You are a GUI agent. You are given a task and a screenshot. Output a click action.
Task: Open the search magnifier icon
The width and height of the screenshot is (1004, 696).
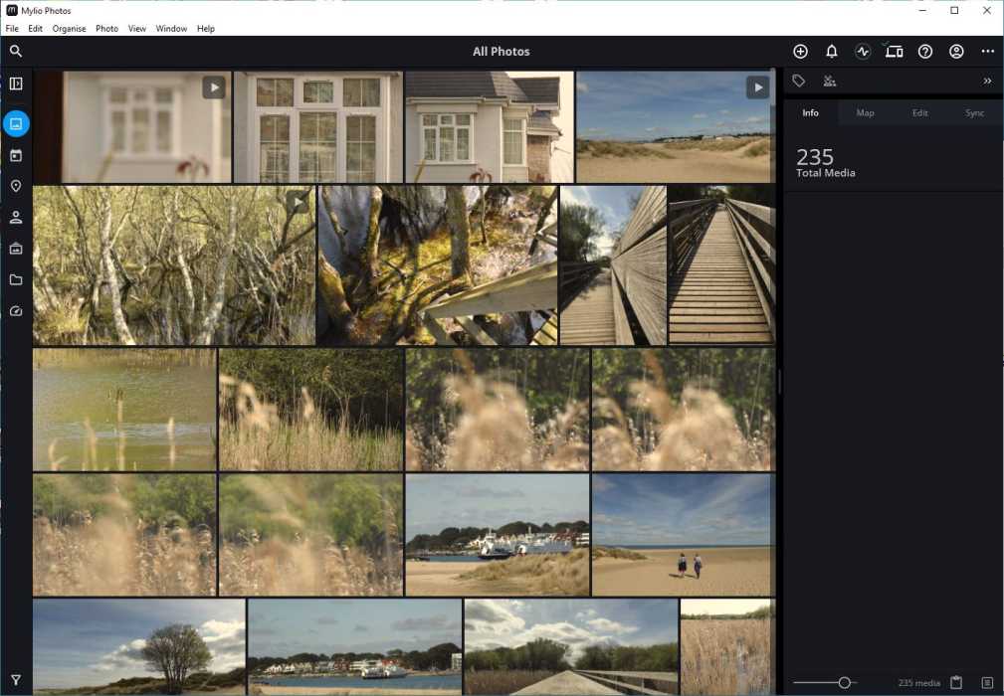coord(16,52)
